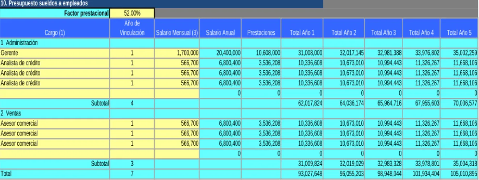Screen dimensions: 479x180
Task: Click the 33,978,801 Ventas subtotal
Action: point(421,163)
